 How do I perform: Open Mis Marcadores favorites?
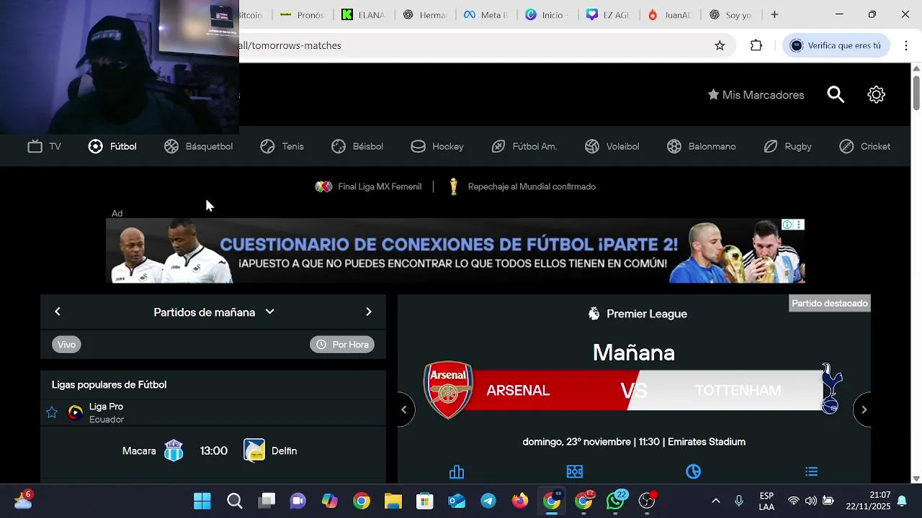[756, 95]
